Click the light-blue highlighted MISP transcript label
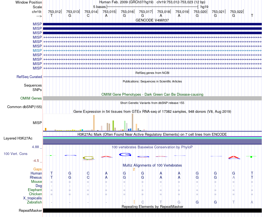The height and width of the screenshot is (217, 262). [x=37, y=50]
